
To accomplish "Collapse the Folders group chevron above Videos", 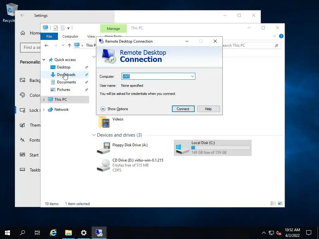I will click(x=94, y=57).
